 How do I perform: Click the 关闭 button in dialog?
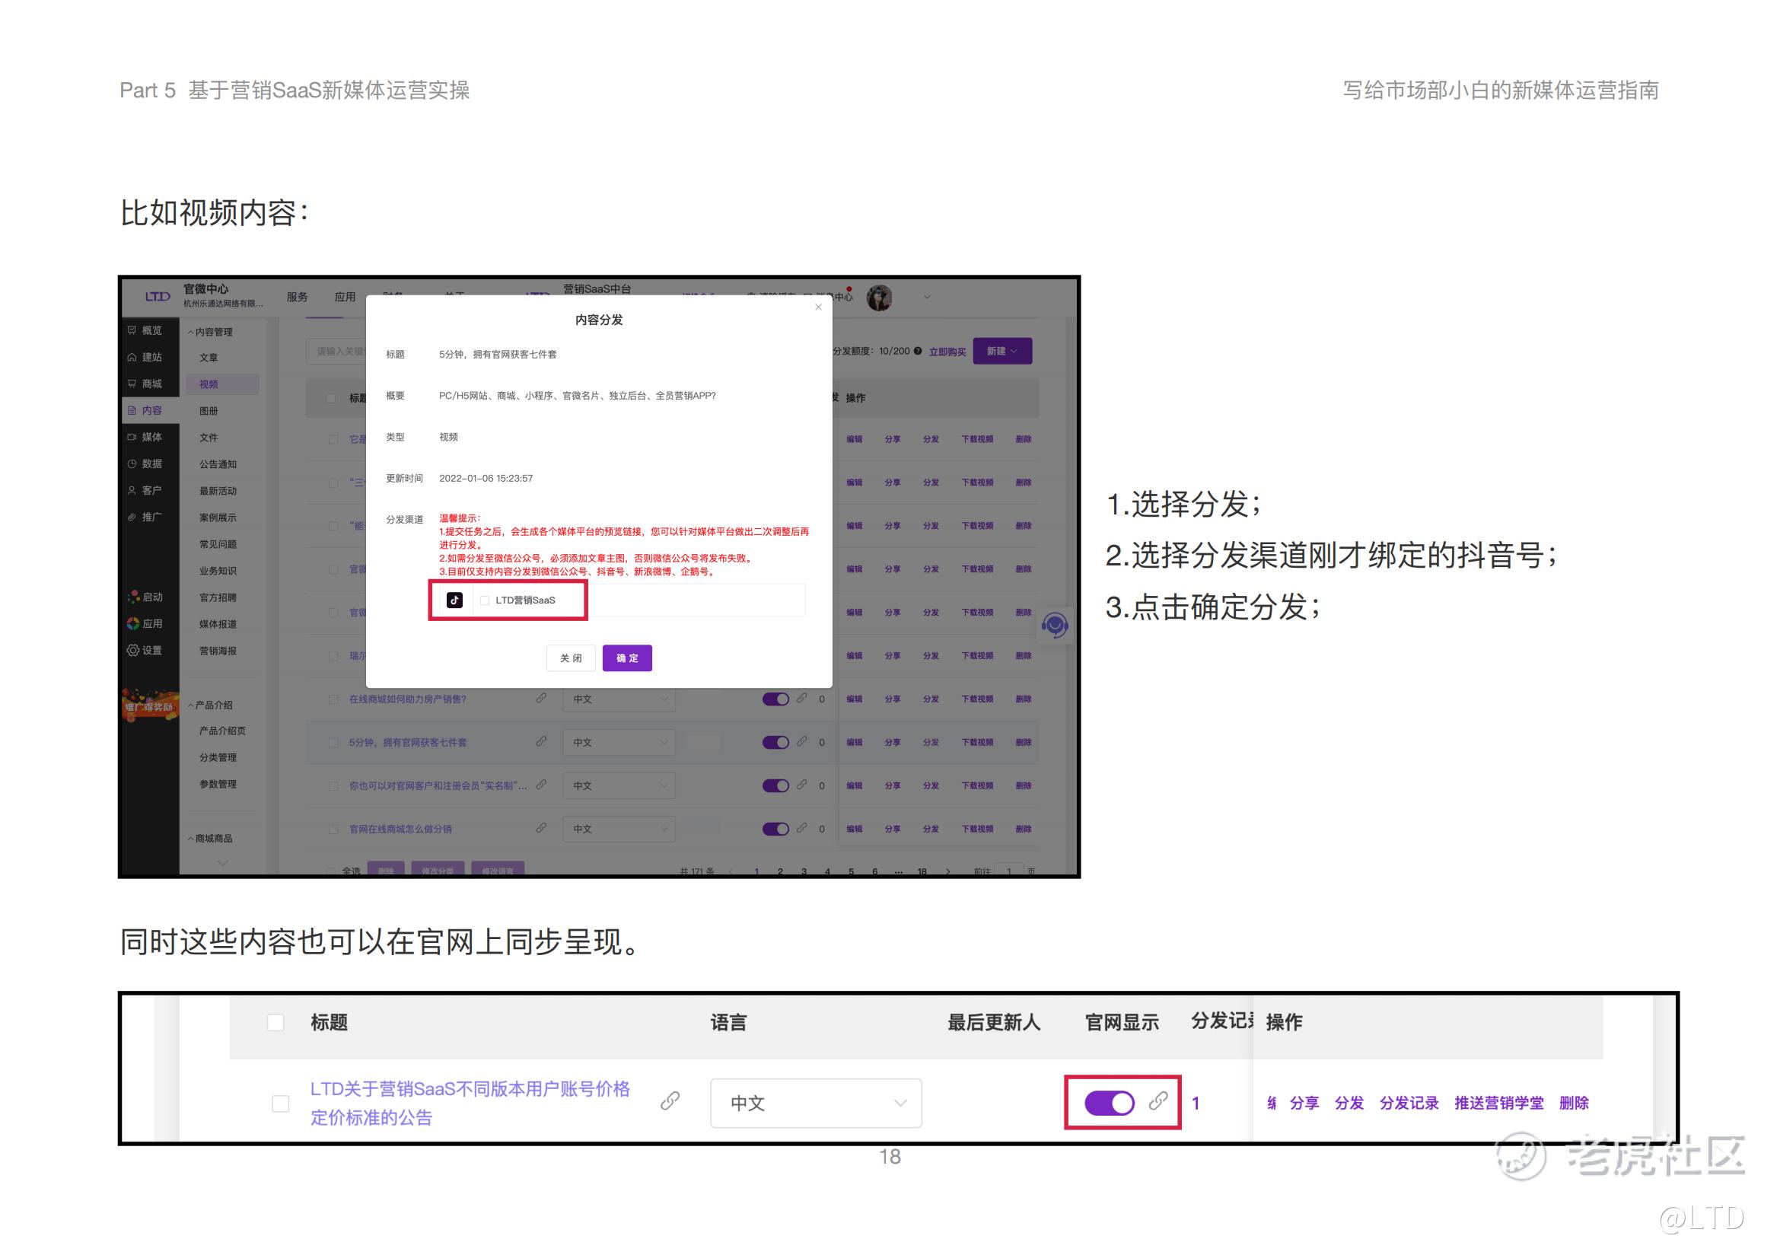[x=571, y=658]
